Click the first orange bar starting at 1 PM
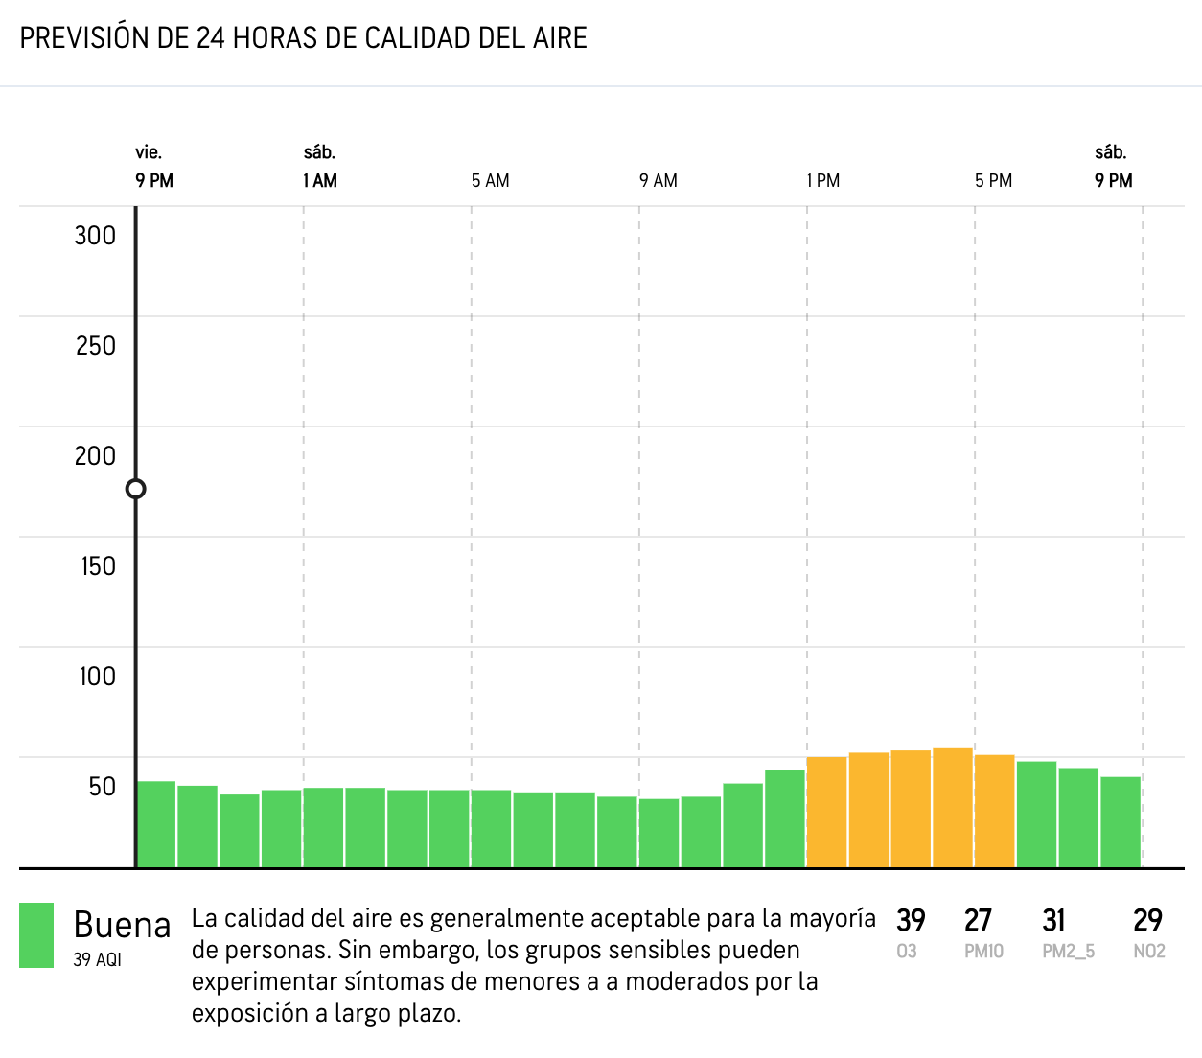Image resolution: width=1202 pixels, height=1058 pixels. click(826, 812)
